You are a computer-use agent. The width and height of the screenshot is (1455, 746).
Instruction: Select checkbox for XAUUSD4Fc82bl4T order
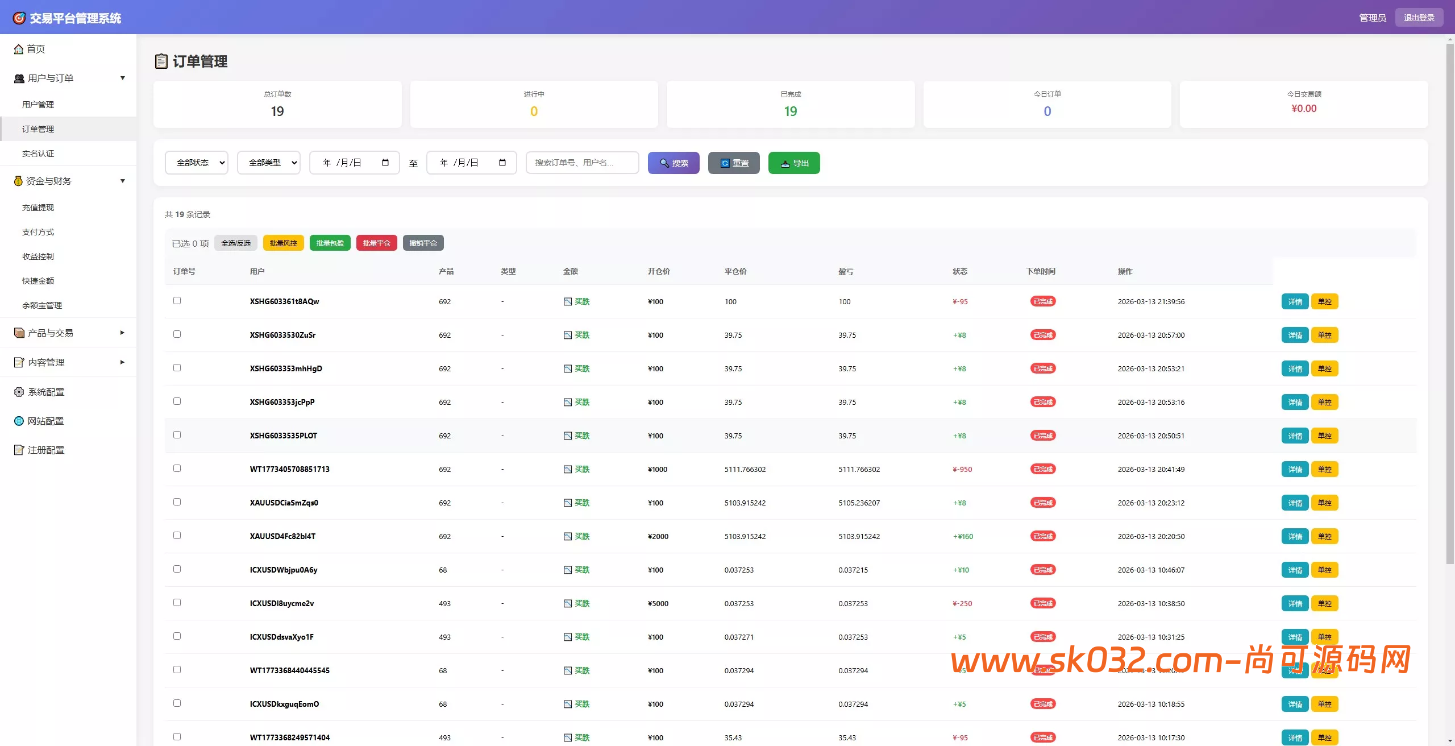tap(177, 536)
